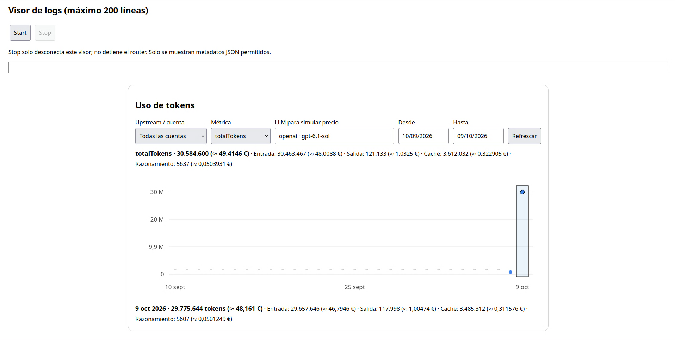Open the Upstream / cuenta dropdown
Screen dimensions: 675x340
(x=171, y=136)
